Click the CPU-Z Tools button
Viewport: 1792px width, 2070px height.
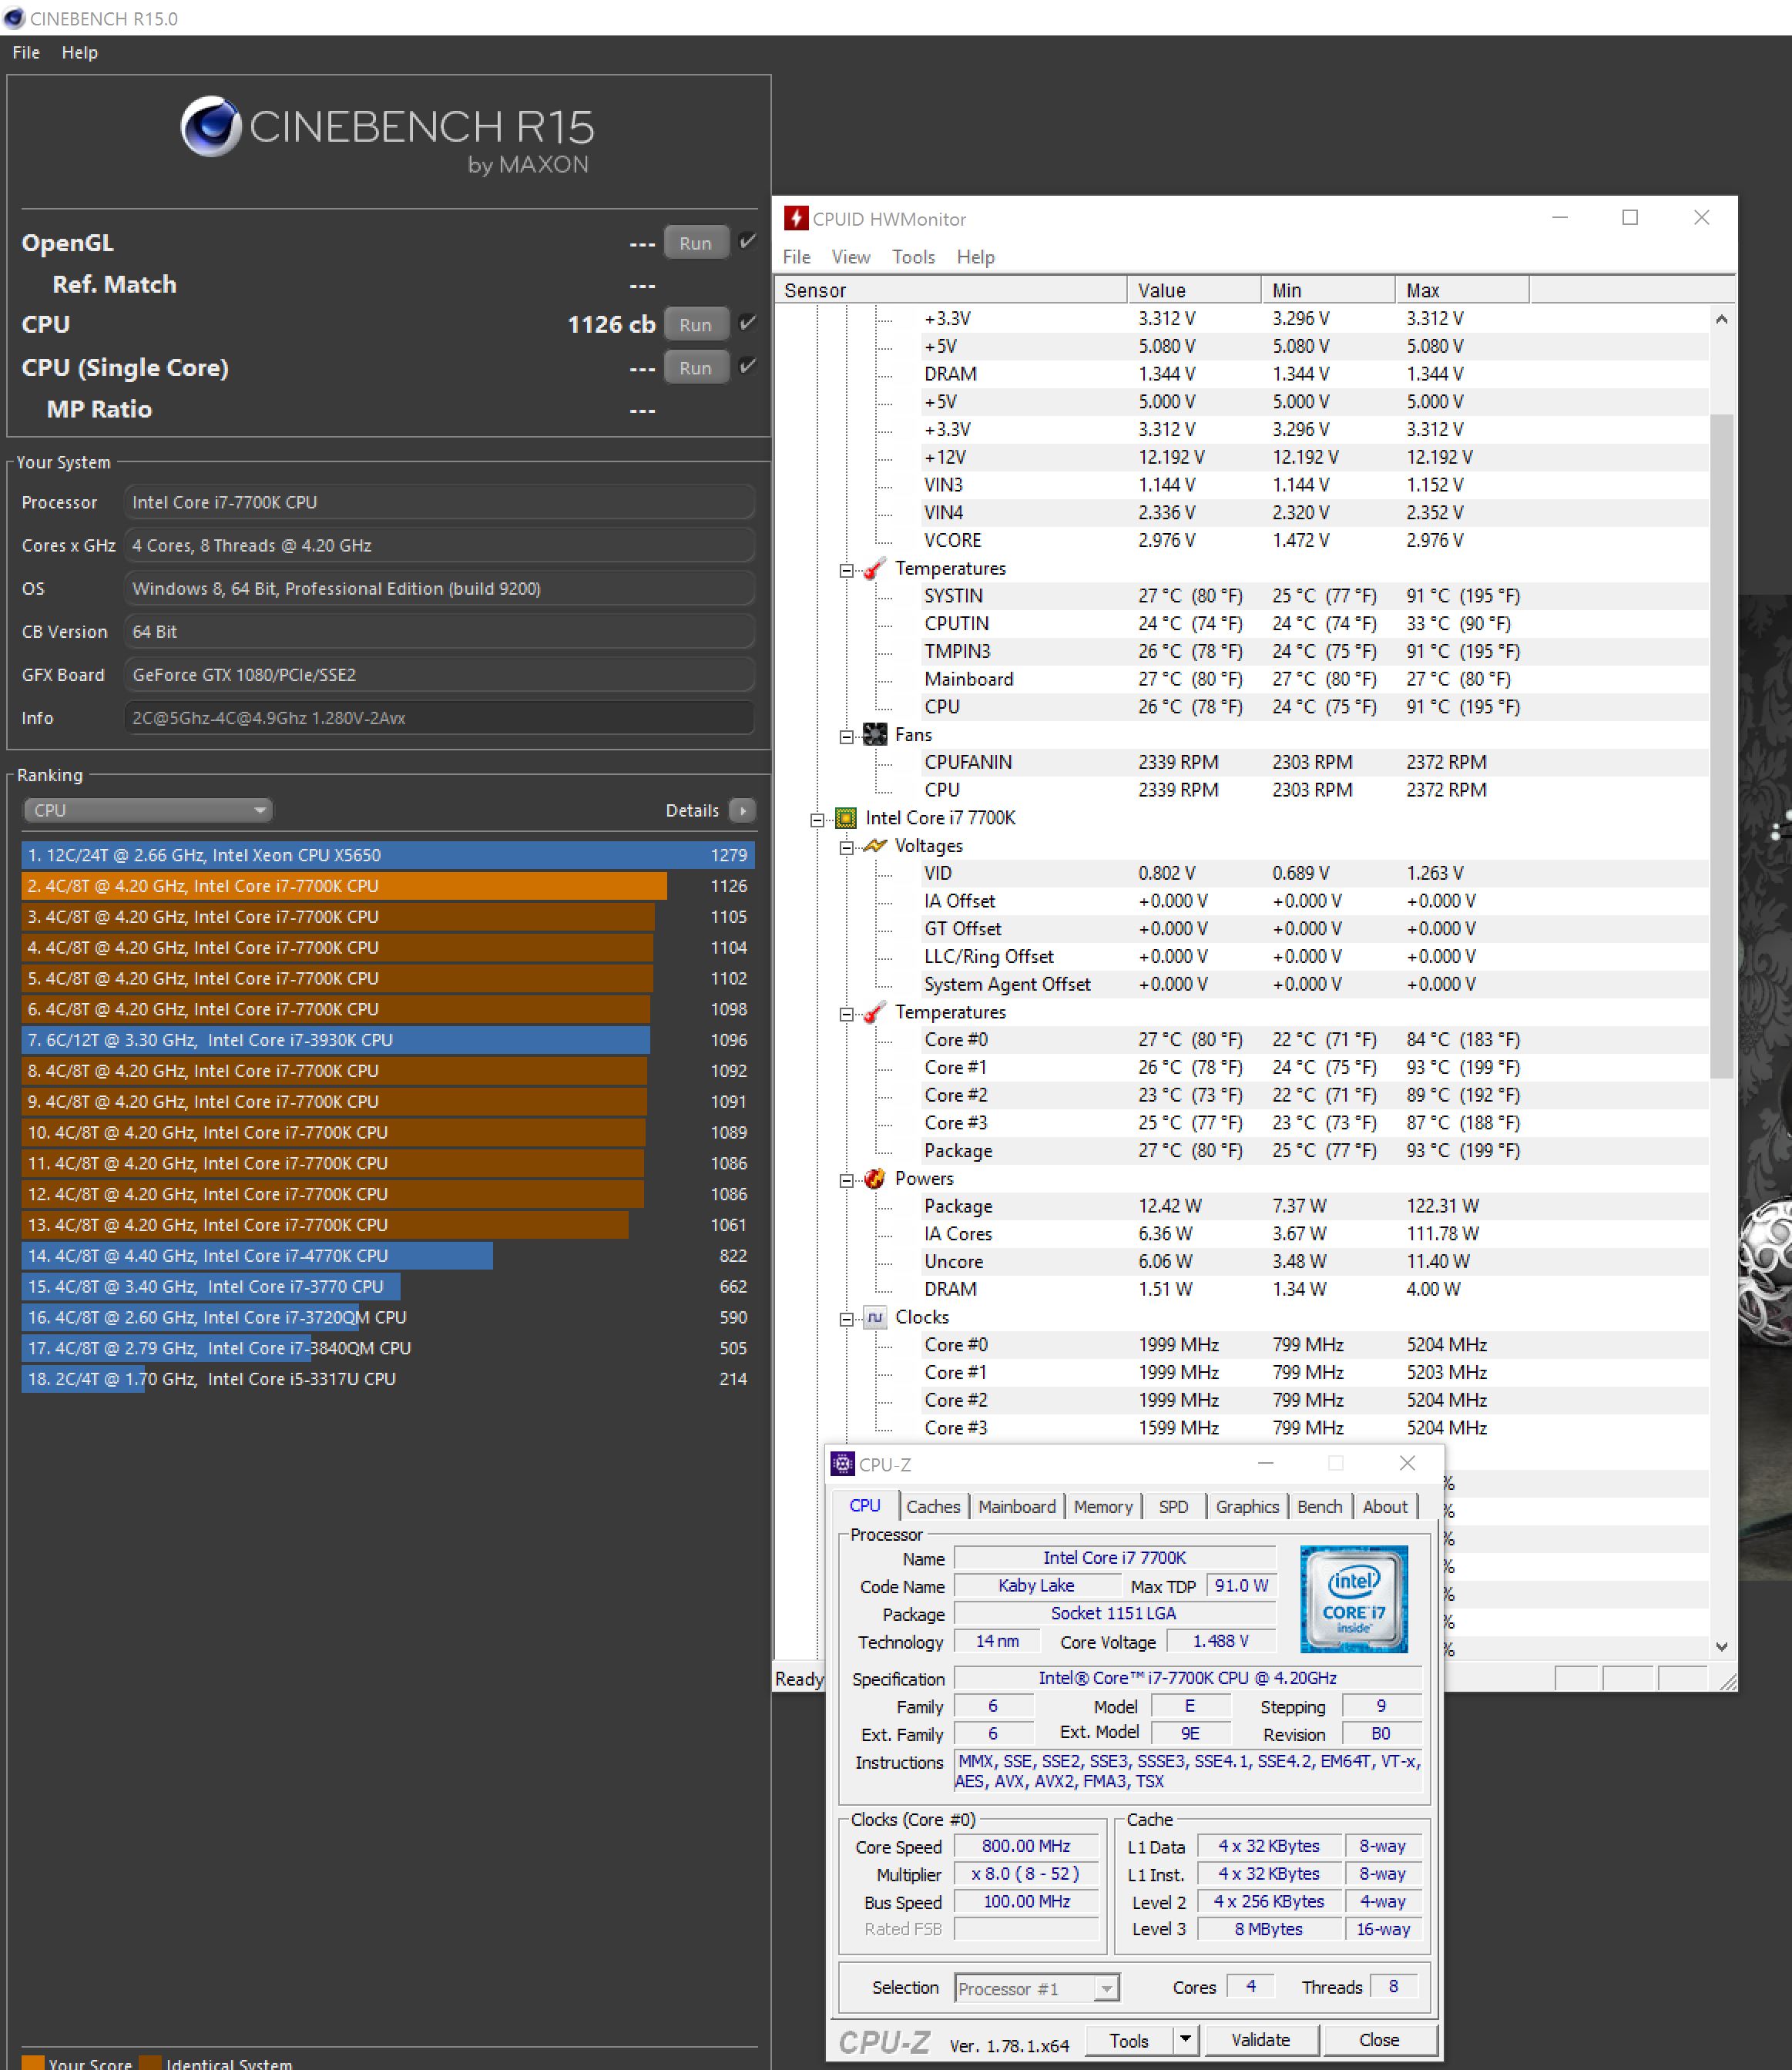click(x=1129, y=2040)
